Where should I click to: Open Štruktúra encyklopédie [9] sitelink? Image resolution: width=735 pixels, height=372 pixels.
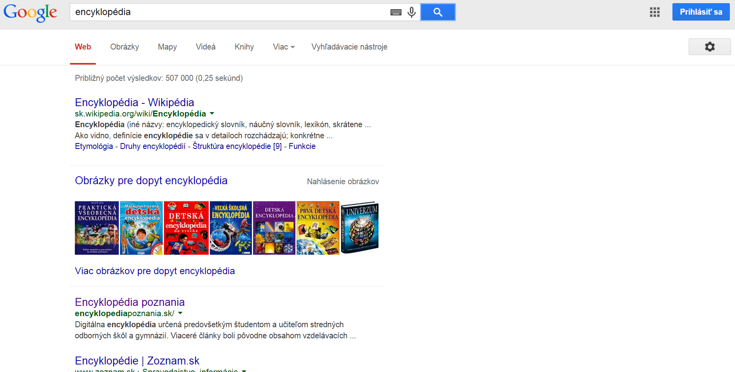237,146
